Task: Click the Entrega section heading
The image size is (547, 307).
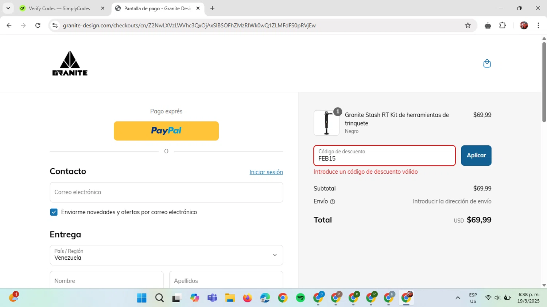Action: [x=65, y=235]
